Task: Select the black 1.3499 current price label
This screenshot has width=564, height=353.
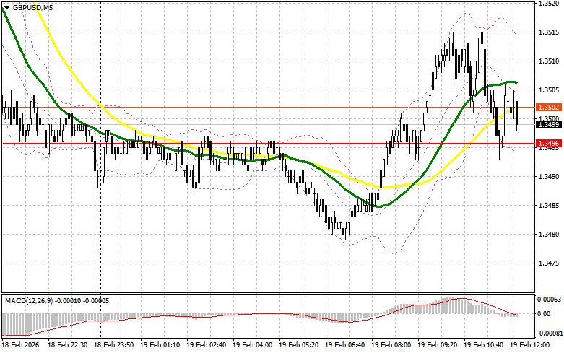Action: click(x=549, y=125)
